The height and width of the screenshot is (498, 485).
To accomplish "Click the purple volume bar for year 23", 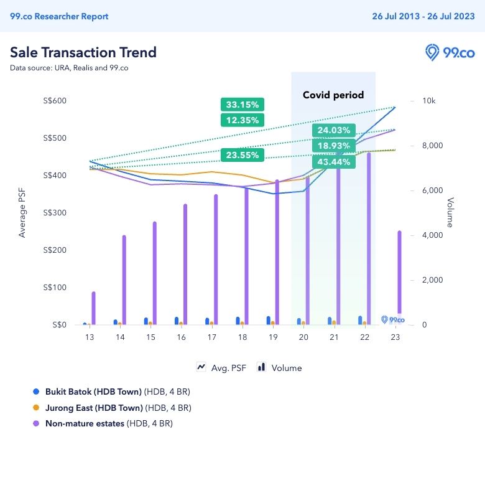I will 399,273.
